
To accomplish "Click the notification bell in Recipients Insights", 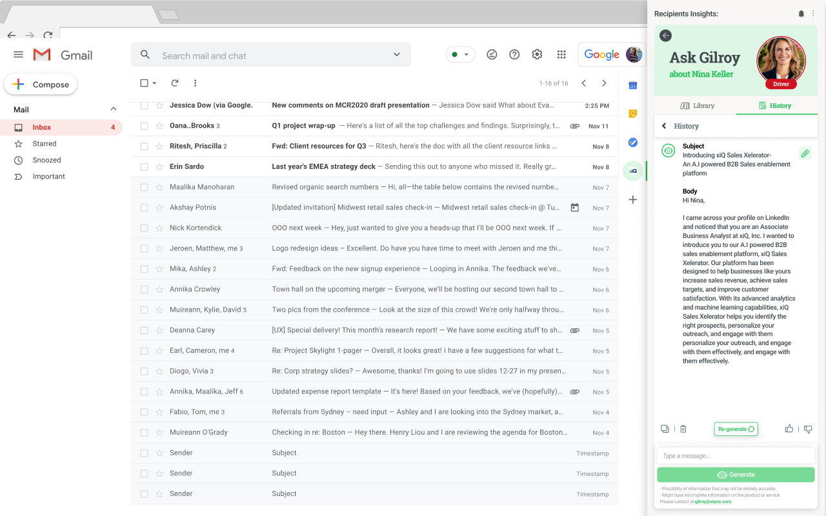I will click(x=801, y=14).
